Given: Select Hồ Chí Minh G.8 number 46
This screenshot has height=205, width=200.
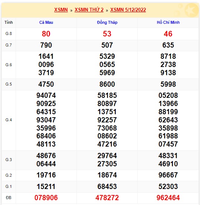Looking at the screenshot, I should click(168, 34).
